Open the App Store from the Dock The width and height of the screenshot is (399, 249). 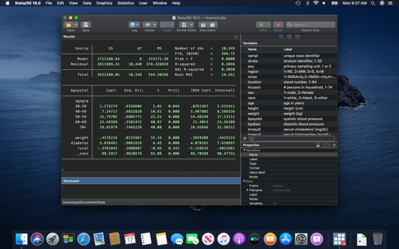pyautogui.click(x=285, y=239)
